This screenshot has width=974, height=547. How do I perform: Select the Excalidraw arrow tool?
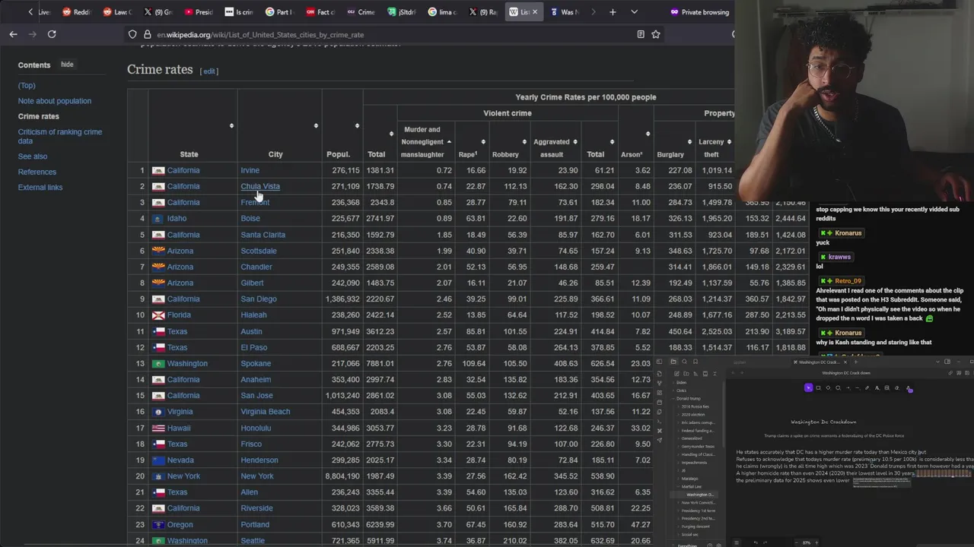(x=848, y=388)
